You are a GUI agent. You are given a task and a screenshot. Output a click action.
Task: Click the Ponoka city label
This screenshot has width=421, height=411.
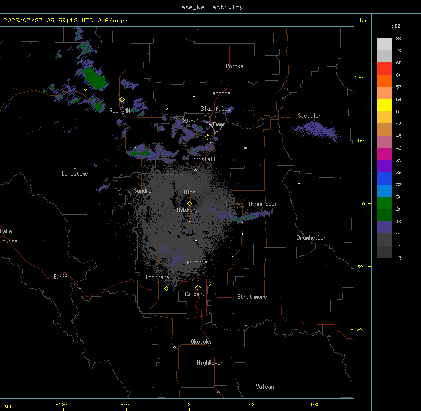pyautogui.click(x=234, y=66)
